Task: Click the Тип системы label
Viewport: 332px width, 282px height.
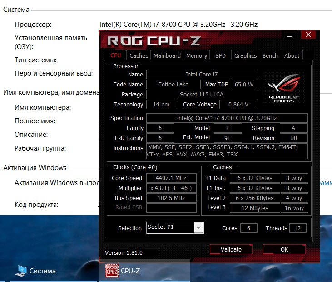Action: 35,60
